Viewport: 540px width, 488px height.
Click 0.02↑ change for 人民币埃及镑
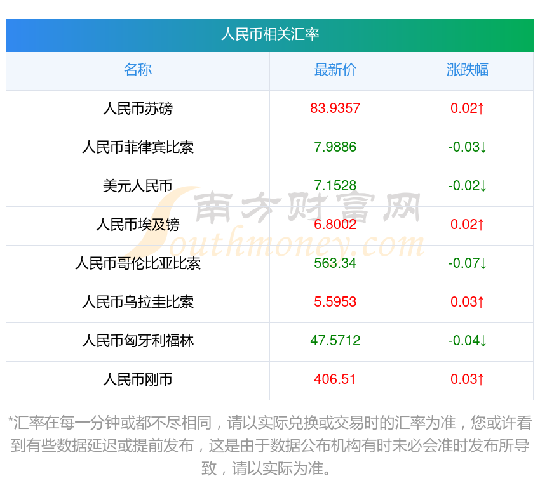point(468,225)
